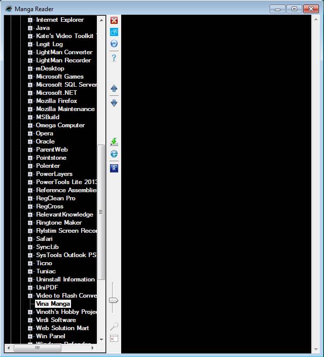This screenshot has height=357, width=324.
Task: Click the blue up arrow icon
Action: (114, 88)
